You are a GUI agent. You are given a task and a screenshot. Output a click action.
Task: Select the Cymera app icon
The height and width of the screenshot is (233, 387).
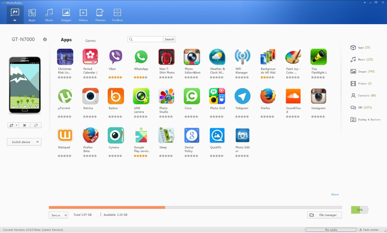click(x=115, y=135)
